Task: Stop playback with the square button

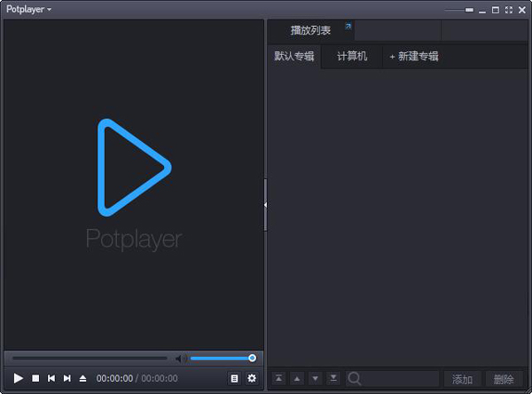Action: (x=35, y=378)
